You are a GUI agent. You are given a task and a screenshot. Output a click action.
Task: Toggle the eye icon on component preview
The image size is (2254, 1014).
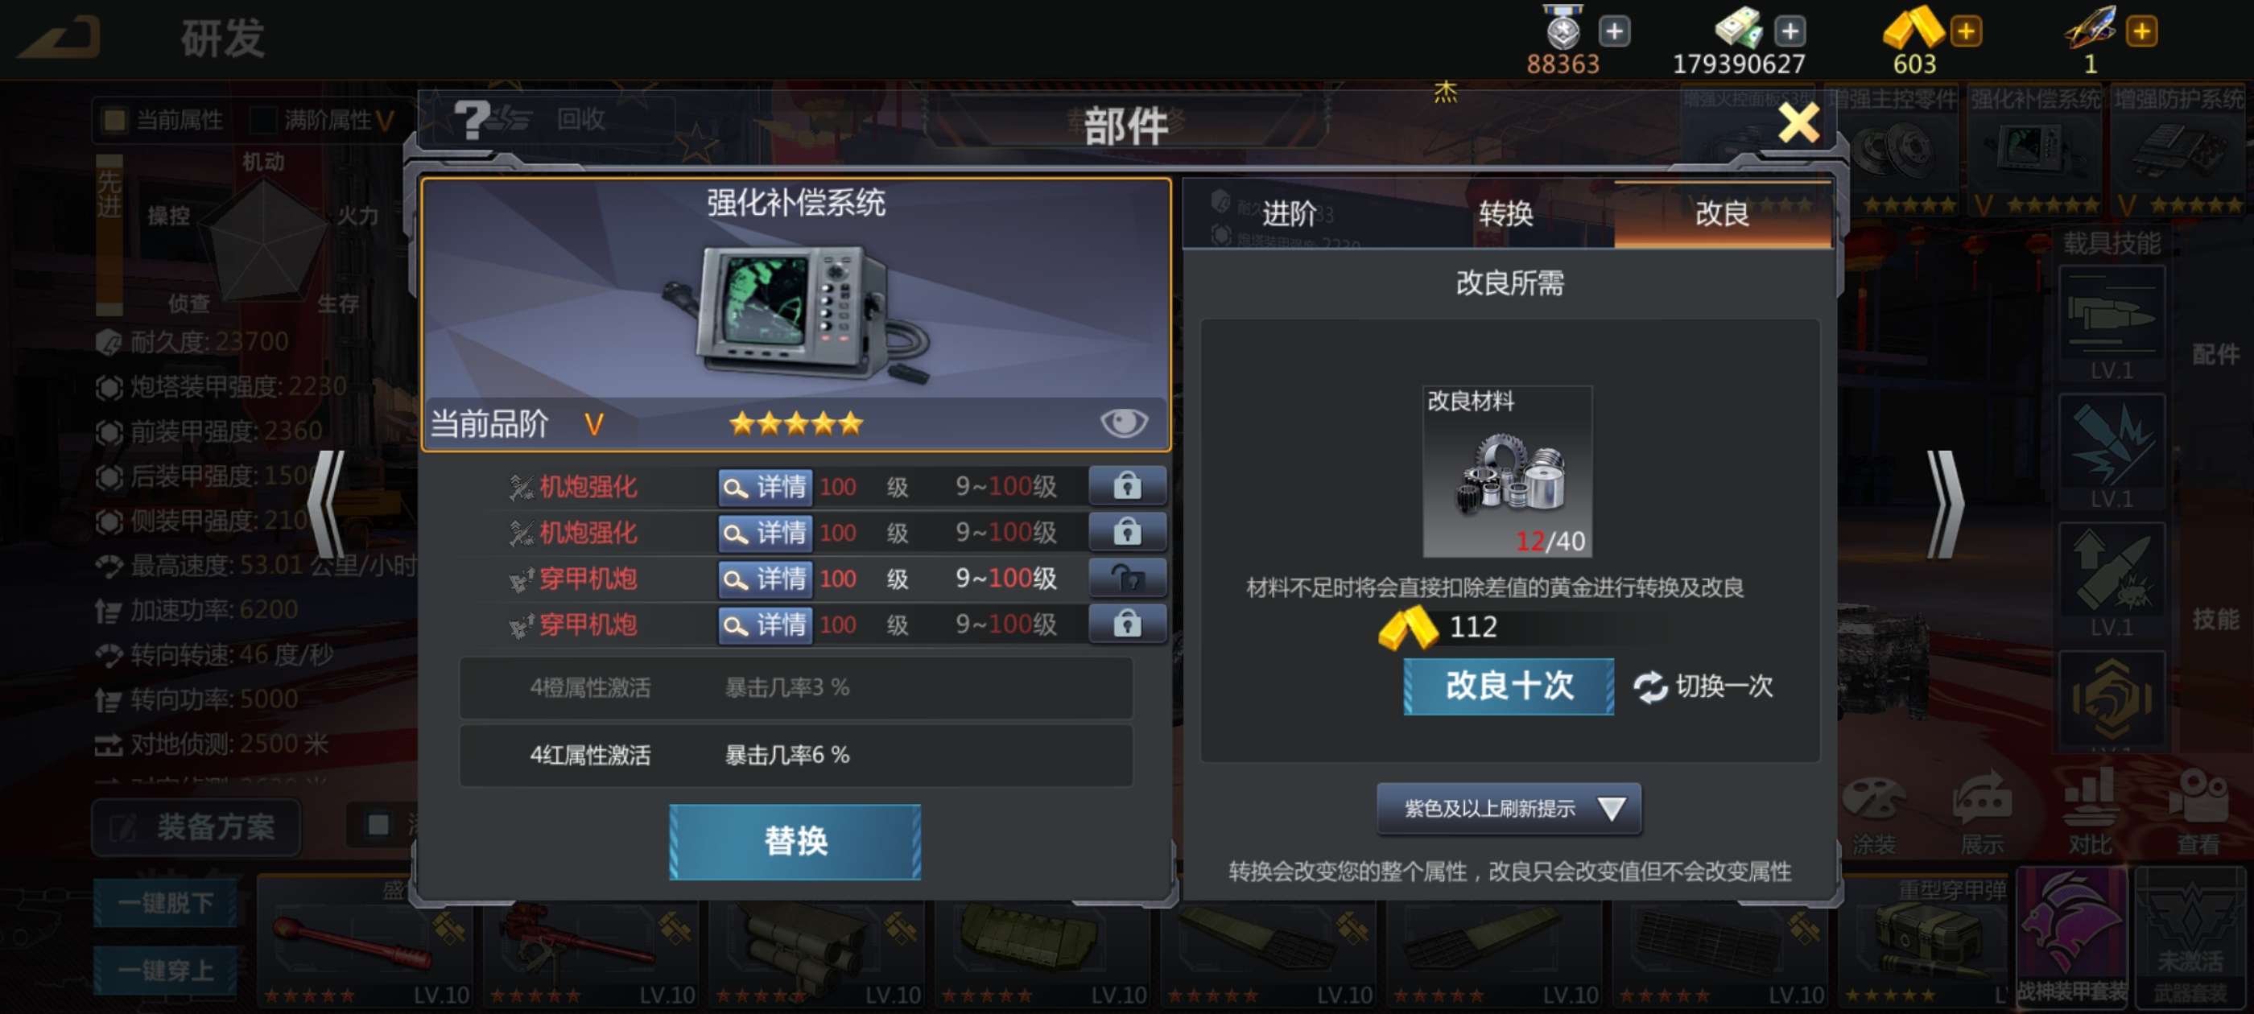[x=1124, y=423]
